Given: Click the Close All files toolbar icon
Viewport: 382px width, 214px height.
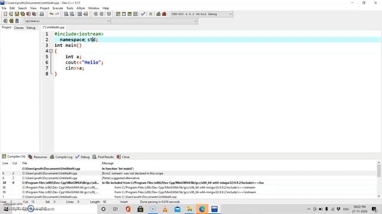Looking at the screenshot, I should (x=34, y=14).
